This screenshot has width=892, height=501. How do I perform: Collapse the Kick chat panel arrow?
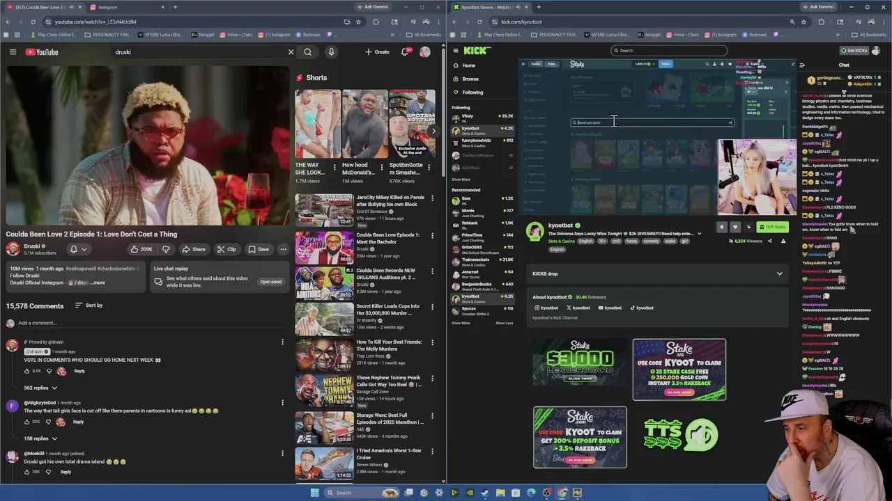[x=802, y=65]
